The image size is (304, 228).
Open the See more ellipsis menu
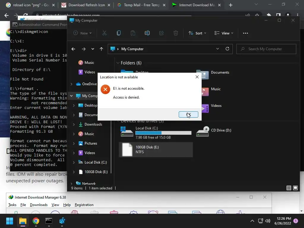tap(246, 33)
